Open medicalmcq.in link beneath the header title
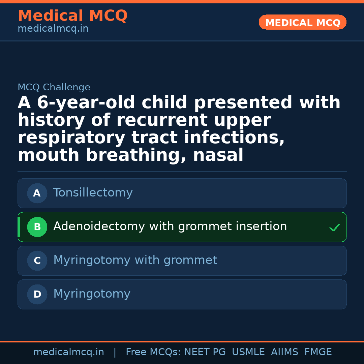 (53, 29)
